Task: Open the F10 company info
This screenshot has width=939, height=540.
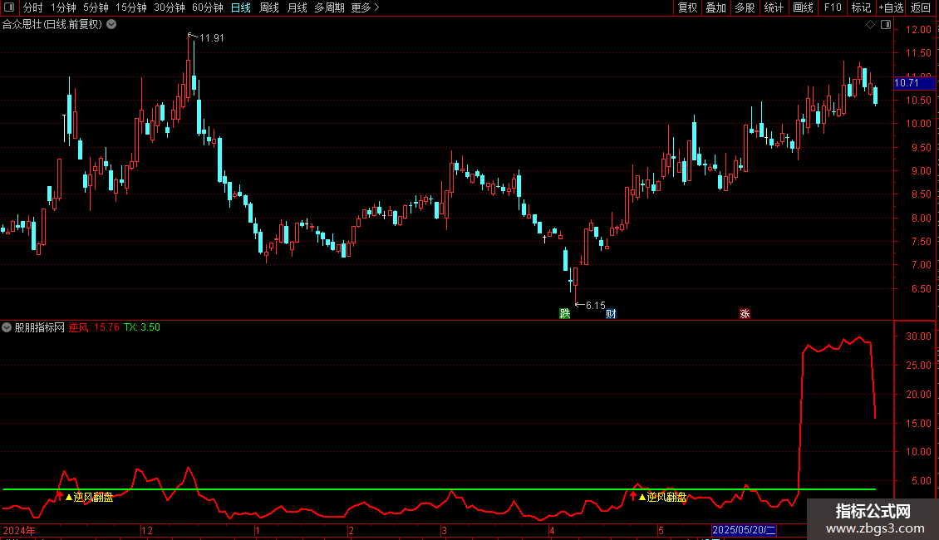Action: [833, 7]
